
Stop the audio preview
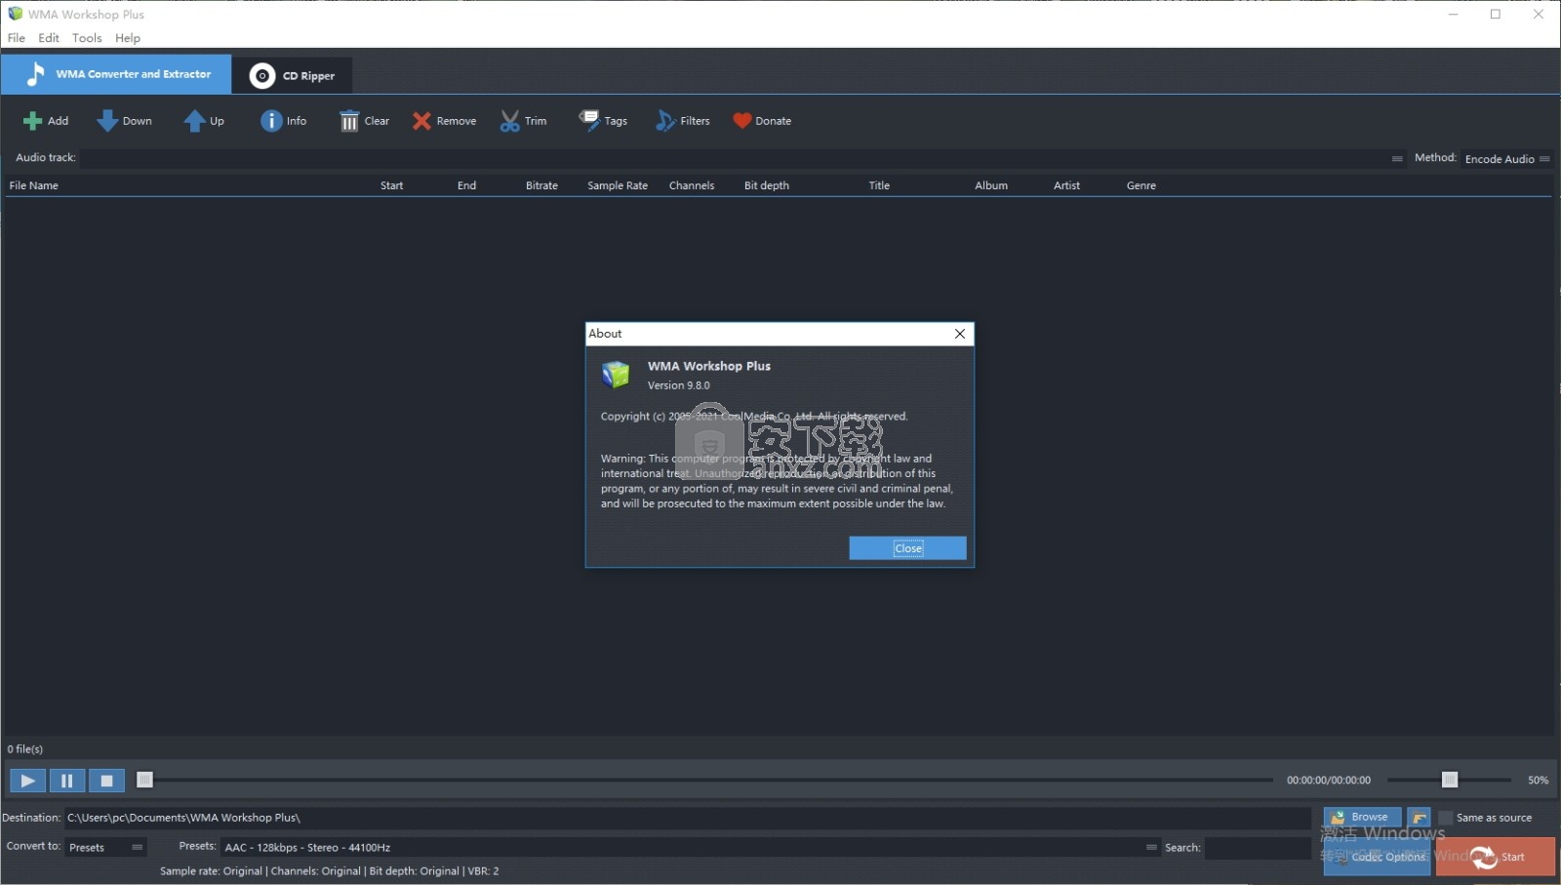pos(107,781)
